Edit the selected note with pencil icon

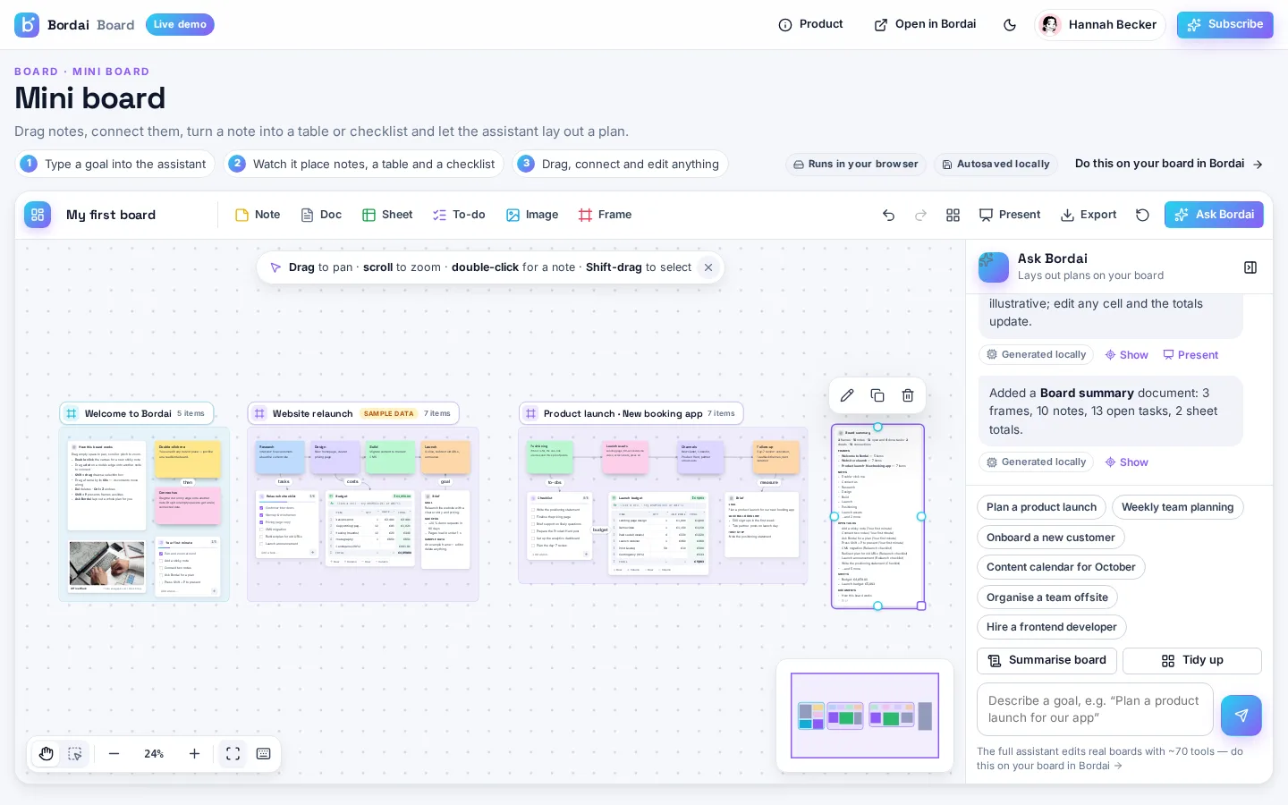pyautogui.click(x=847, y=395)
